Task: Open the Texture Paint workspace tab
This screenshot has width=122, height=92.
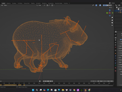Action: 26,3
